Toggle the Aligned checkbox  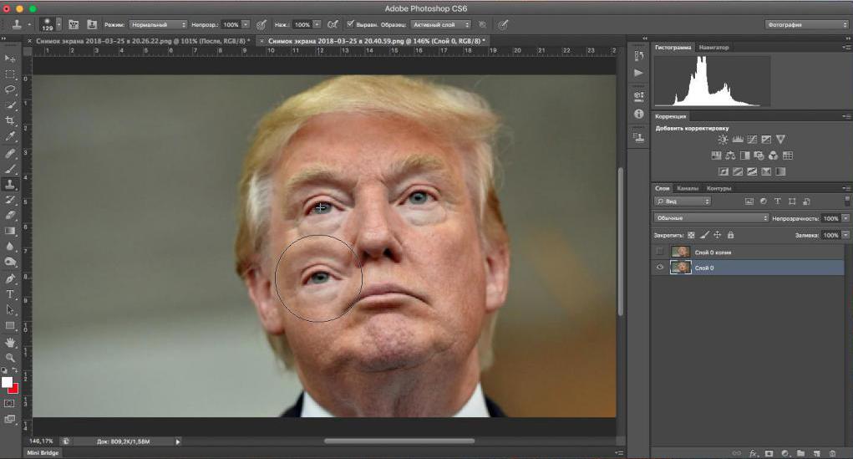coord(350,24)
